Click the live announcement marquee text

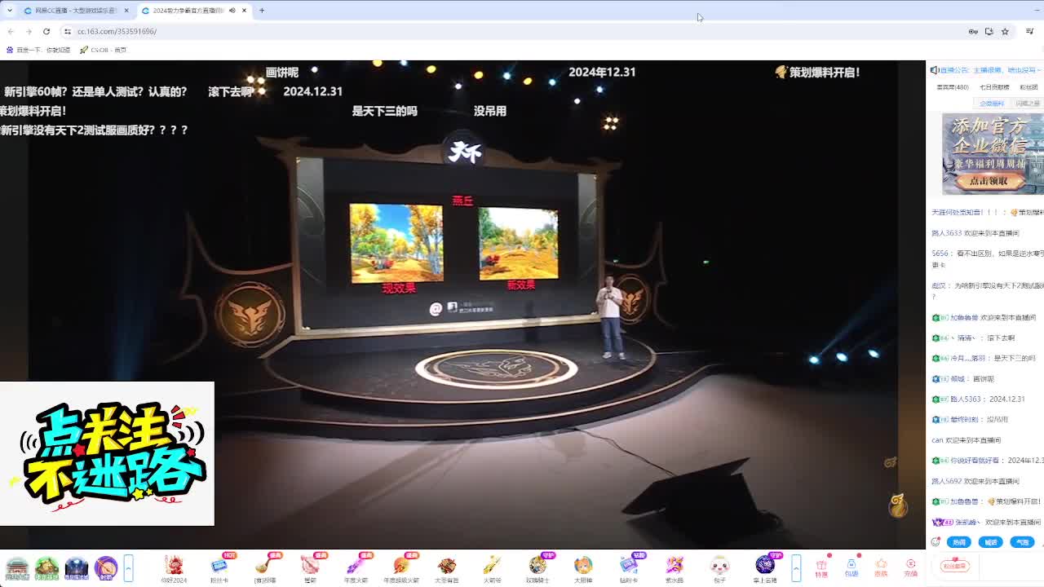(992, 70)
